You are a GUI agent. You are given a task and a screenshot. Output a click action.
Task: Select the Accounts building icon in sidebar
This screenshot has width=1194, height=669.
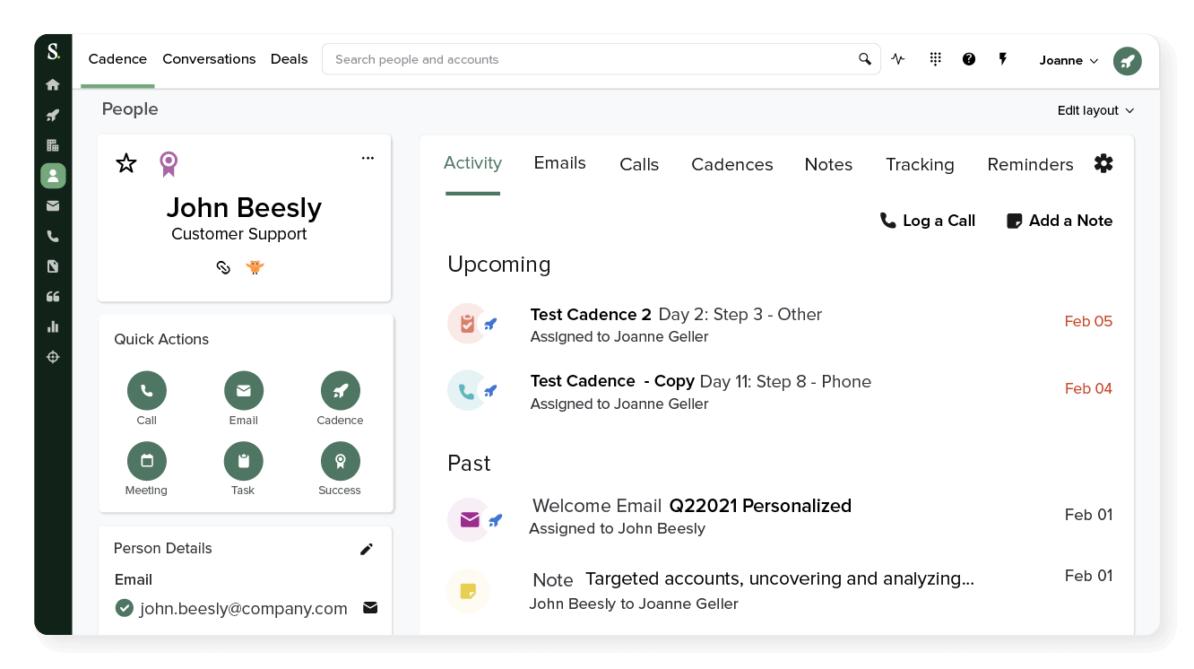(53, 144)
